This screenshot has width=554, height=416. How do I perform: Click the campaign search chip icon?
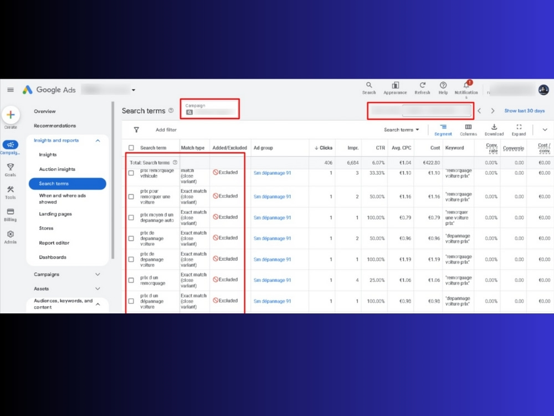tap(189, 112)
